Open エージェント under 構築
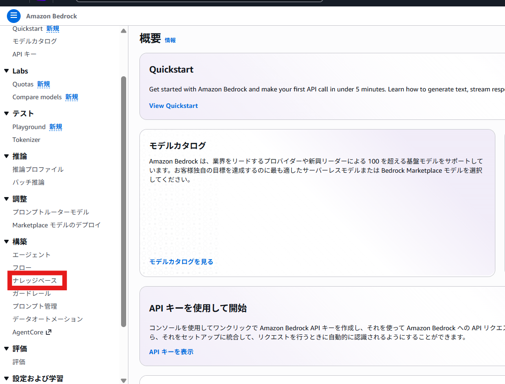Screen dimensions: 505x384 32,255
